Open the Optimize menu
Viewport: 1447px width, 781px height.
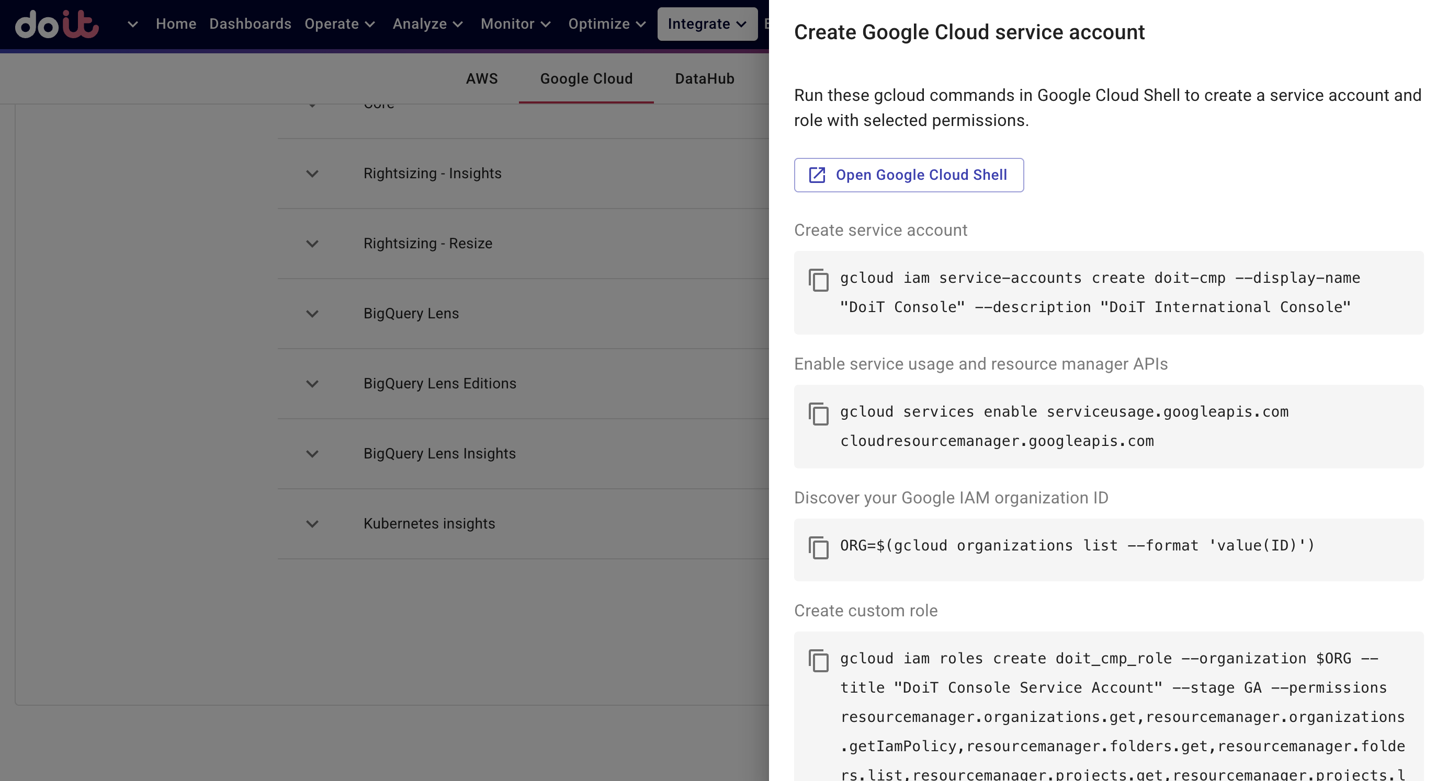607,24
